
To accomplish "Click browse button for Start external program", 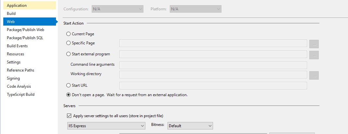I will [x=314, y=55].
